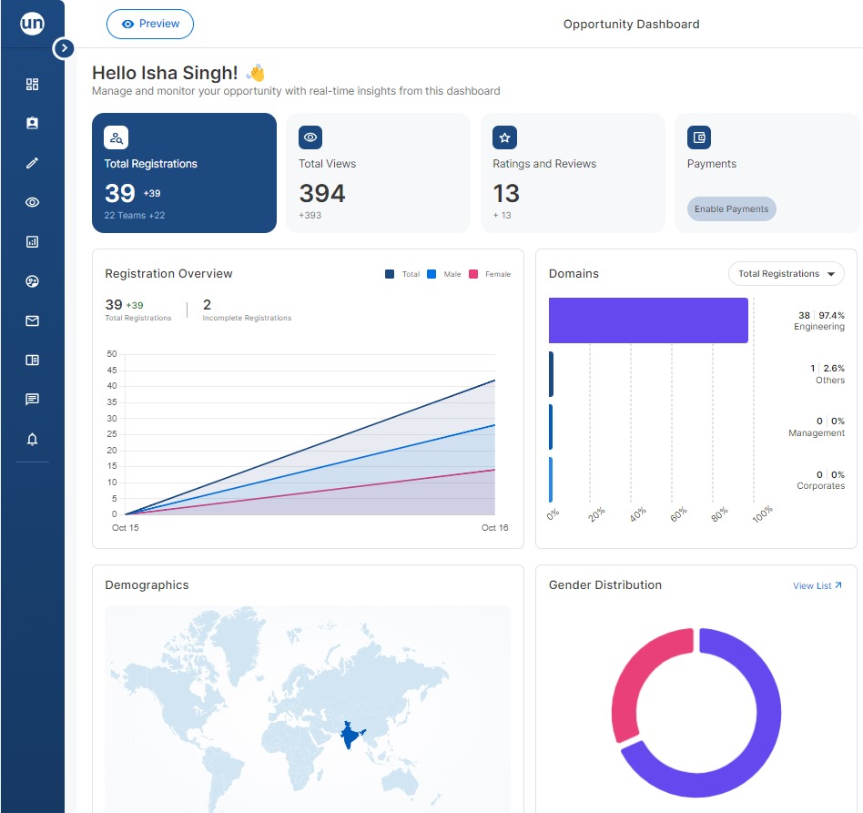Click 'Opportunity Dashboard' title
The width and height of the screenshot is (863, 813).
pos(631,25)
